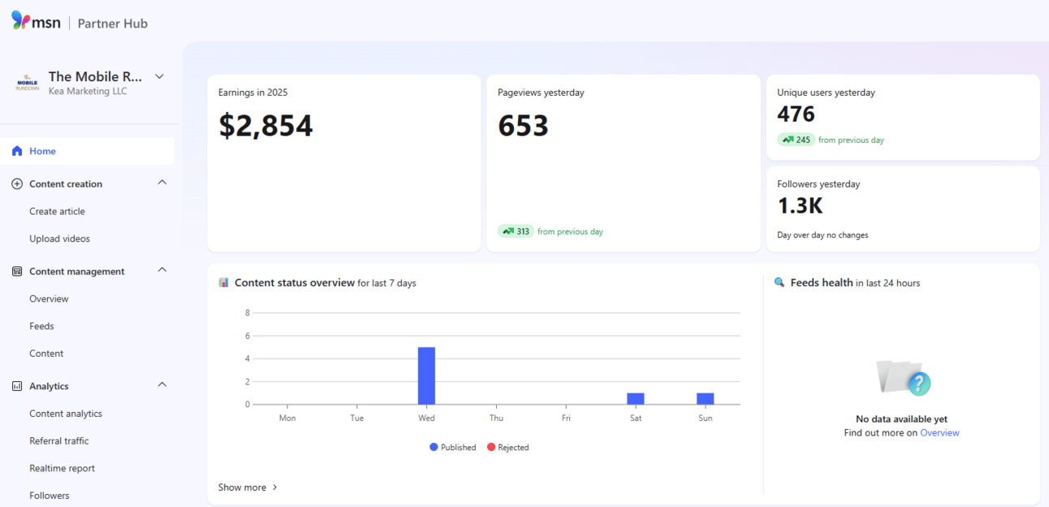Click The Mobile Rundown publisher logo
The height and width of the screenshot is (507, 1049).
[x=28, y=83]
